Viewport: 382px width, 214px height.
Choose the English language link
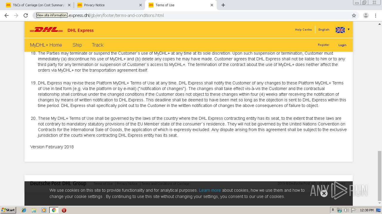point(324,30)
